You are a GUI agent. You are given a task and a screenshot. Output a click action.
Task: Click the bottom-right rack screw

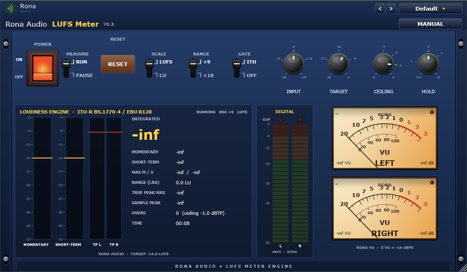click(x=461, y=258)
